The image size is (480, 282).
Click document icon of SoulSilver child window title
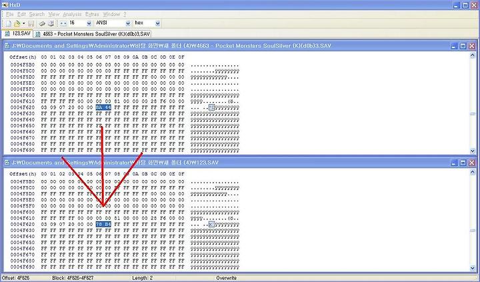(x=7, y=46)
